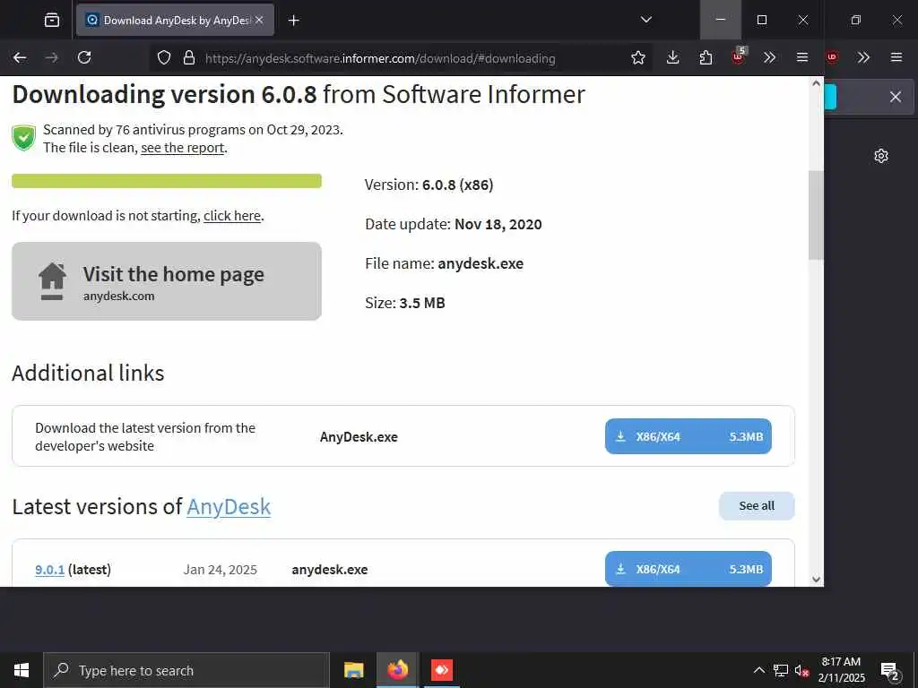Open the muted volume tray icon
Screen dimensions: 918x688
802,671
